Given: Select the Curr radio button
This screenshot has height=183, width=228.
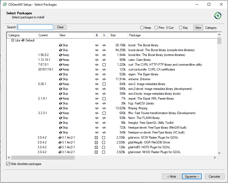Looking at the screenshot, I should point(167,28).
